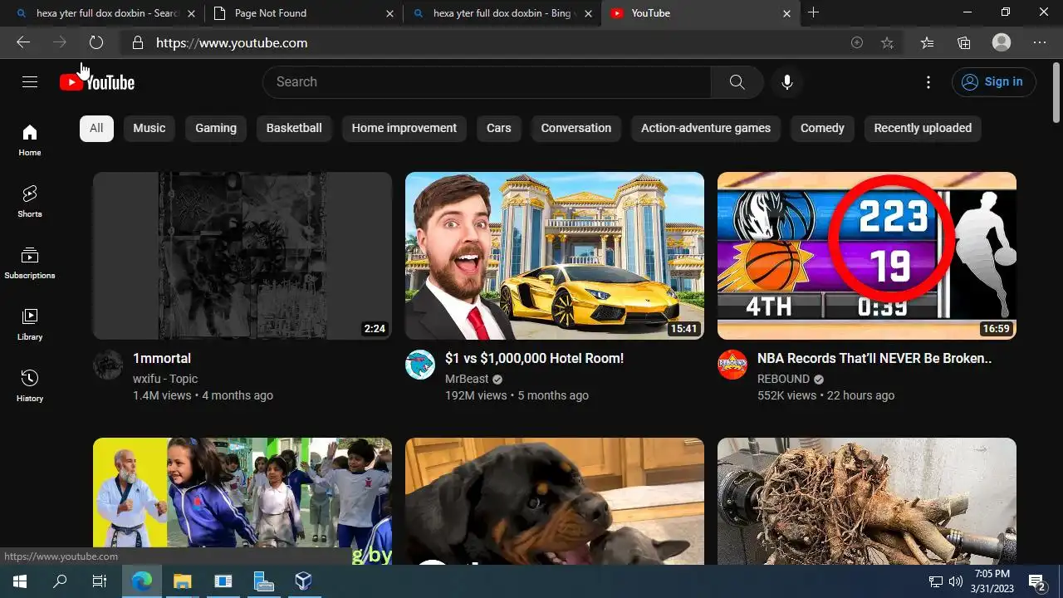Open the browser profile avatar

pyautogui.click(x=1002, y=42)
